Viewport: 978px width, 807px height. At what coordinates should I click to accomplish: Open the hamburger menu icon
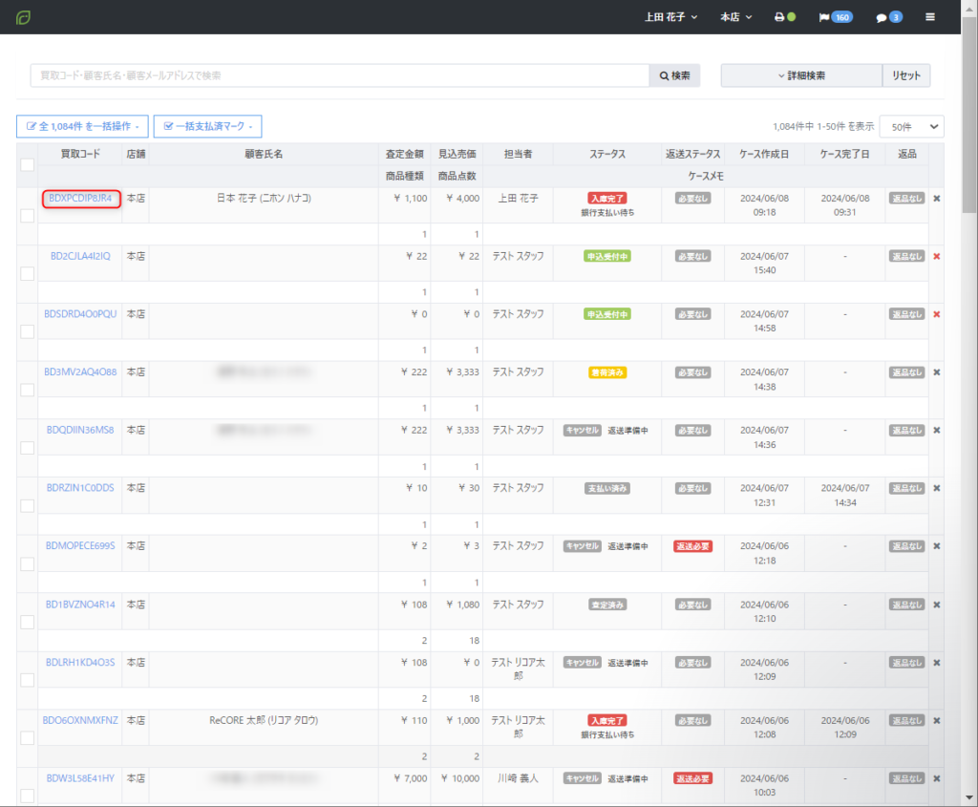point(930,17)
